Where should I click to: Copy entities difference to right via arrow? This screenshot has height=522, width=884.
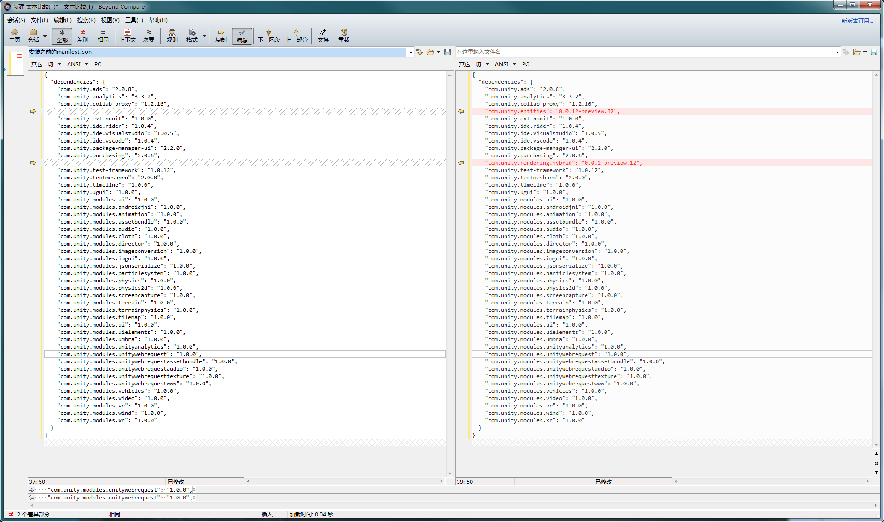(33, 111)
